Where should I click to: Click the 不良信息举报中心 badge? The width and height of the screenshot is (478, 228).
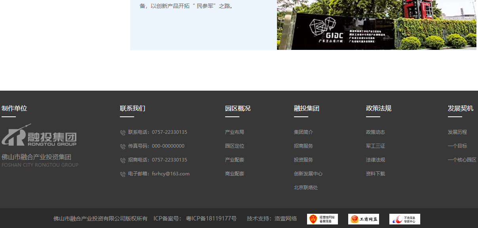pos(404,218)
